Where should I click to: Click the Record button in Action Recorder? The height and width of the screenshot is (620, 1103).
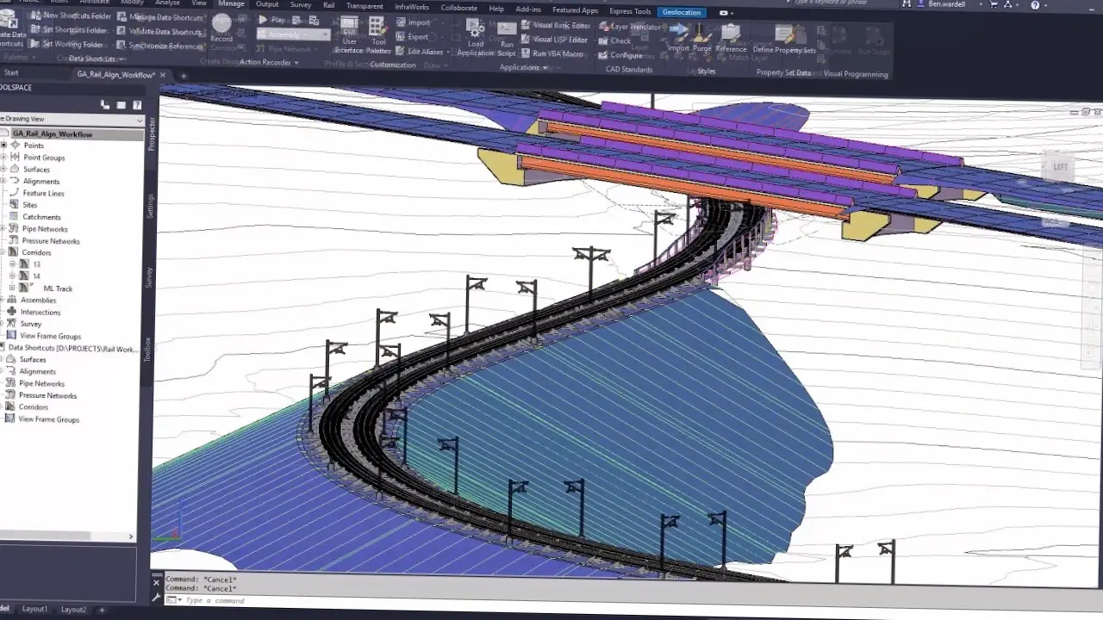[x=221, y=28]
